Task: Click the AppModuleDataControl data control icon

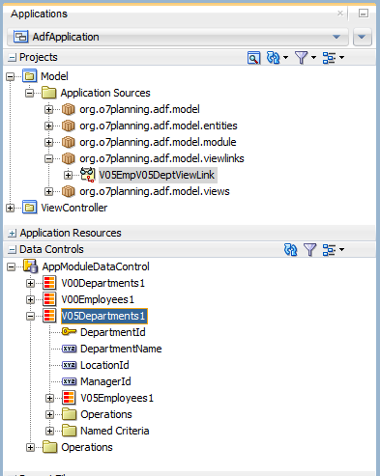Action: (31, 266)
